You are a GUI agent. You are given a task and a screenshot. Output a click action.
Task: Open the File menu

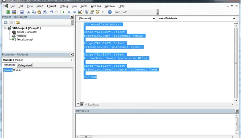[13, 6]
